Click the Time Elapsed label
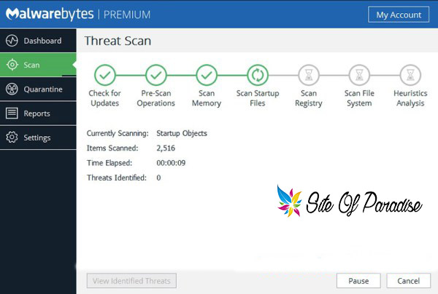Image resolution: width=438 pixels, height=294 pixels. 109,163
